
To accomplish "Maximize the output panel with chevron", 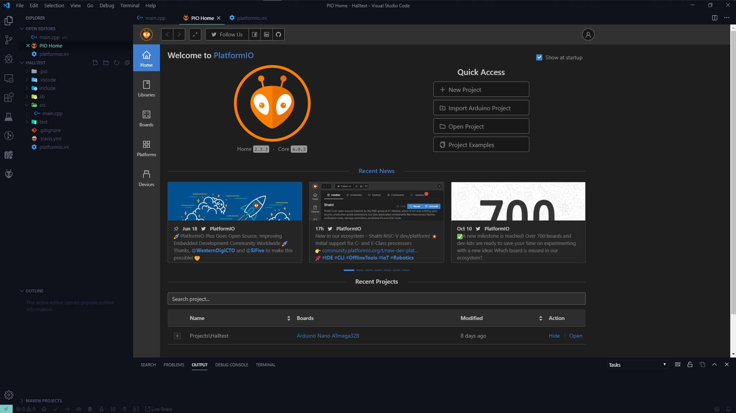I will (x=715, y=364).
